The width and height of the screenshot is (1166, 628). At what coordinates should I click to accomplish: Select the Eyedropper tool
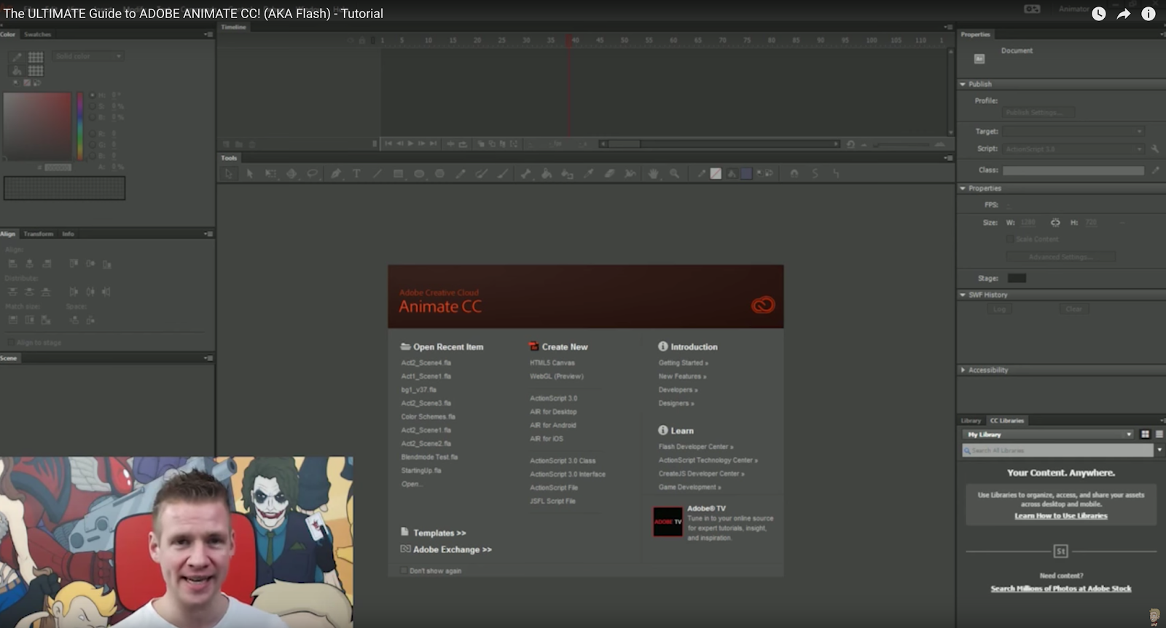tap(589, 173)
